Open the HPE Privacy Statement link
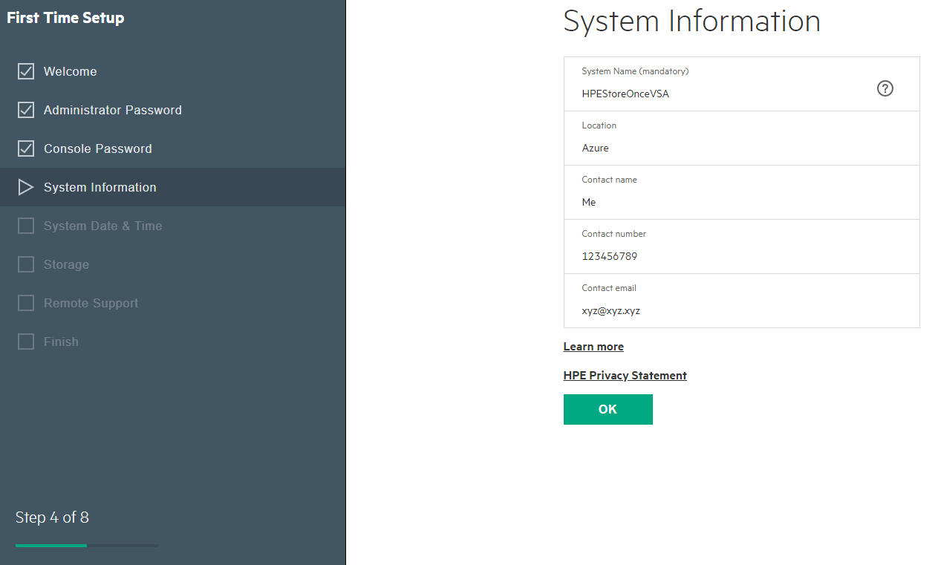Screen dimensions: 938x565 tap(625, 375)
